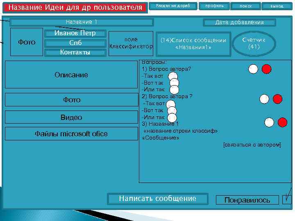Click the поле Классификатор box
This screenshot has height=221, width=295.
tap(131, 43)
